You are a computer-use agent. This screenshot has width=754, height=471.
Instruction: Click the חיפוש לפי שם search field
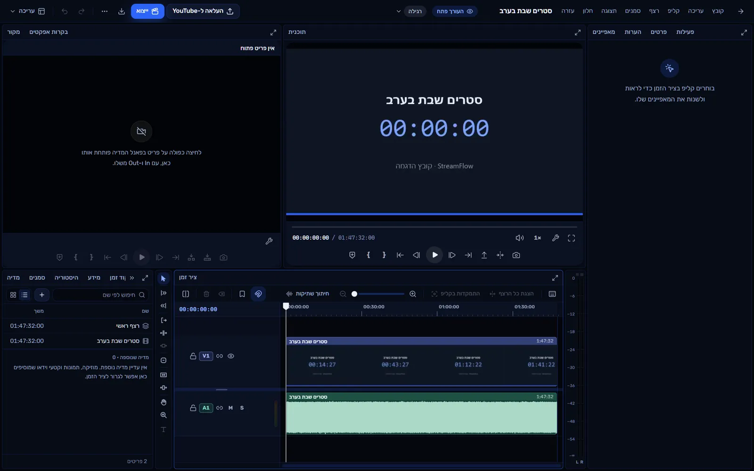click(x=101, y=295)
